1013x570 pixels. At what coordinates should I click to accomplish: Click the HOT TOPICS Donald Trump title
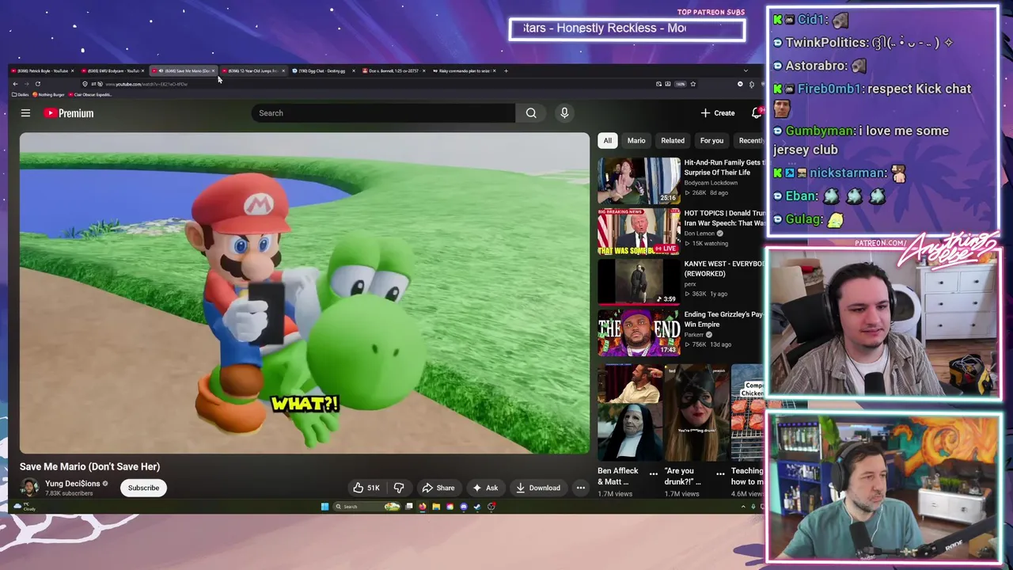(725, 218)
